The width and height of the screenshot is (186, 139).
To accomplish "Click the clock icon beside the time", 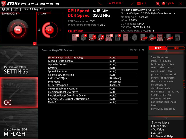I will click(x=3, y=9).
